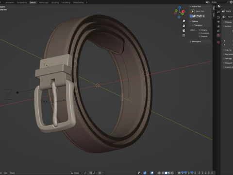Open the Animation workspace tab

(x=10, y=2)
